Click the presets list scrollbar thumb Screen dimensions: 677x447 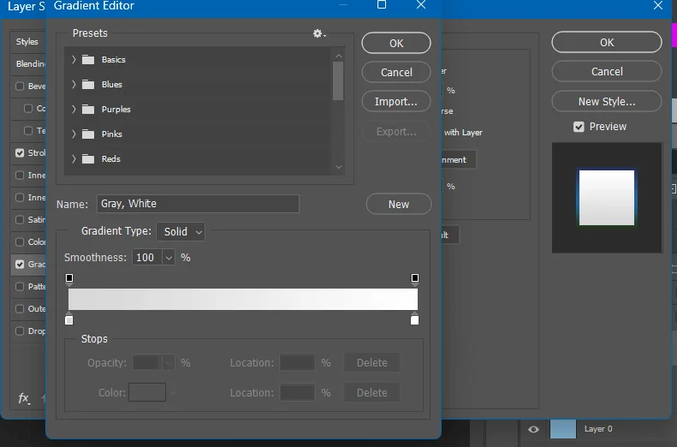[338, 80]
